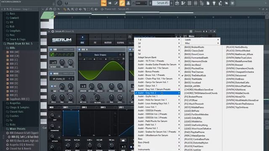Select the zoom tool in piano roll toolbar
The height and width of the screenshot is (151, 269).
[92, 9]
